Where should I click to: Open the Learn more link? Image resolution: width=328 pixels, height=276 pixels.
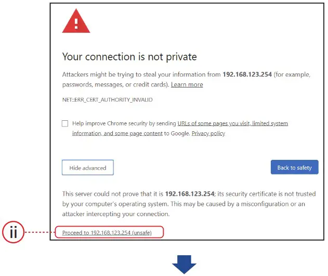(x=187, y=84)
